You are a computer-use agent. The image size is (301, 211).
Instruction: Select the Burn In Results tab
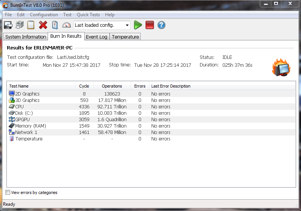point(66,36)
